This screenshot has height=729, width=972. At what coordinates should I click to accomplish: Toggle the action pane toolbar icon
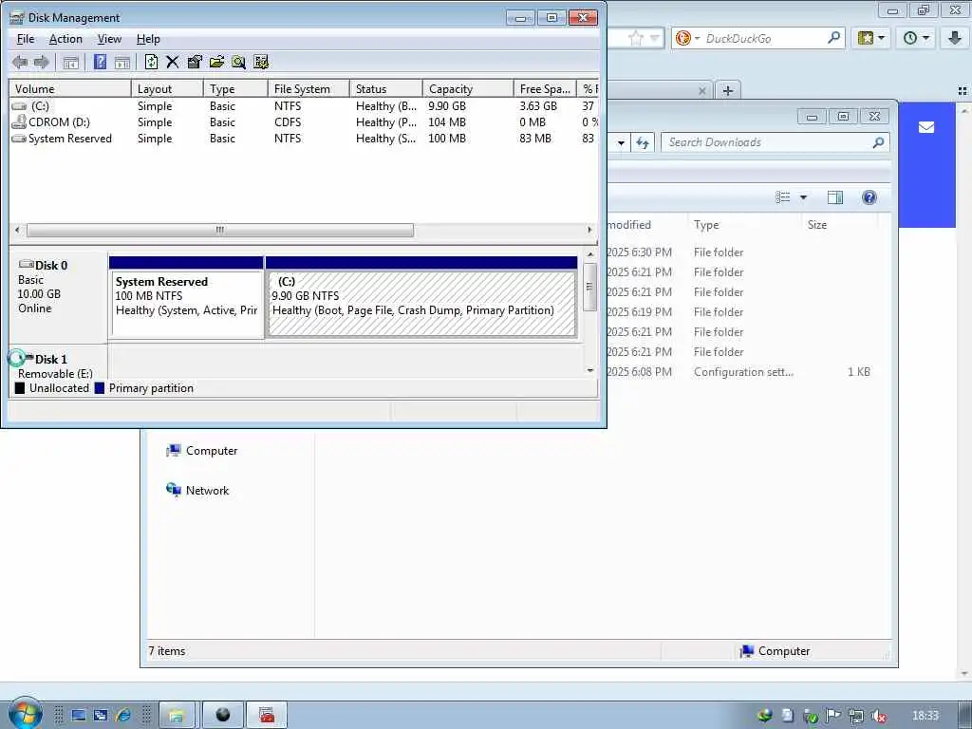coord(122,62)
